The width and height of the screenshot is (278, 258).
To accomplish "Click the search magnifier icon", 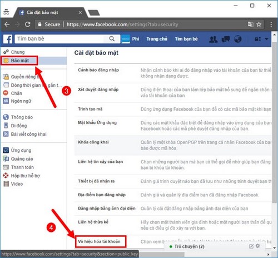I will pyautogui.click(x=112, y=39).
